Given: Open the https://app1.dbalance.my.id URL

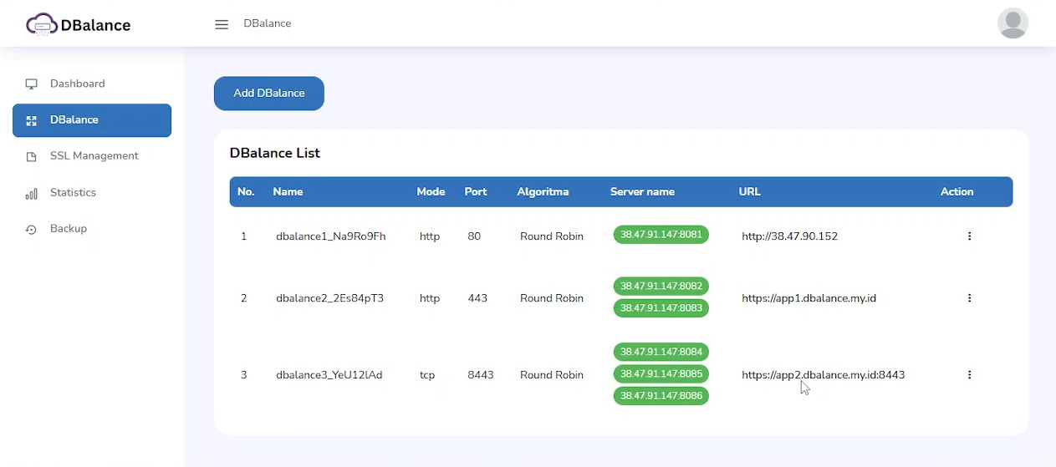Looking at the screenshot, I should coord(809,298).
